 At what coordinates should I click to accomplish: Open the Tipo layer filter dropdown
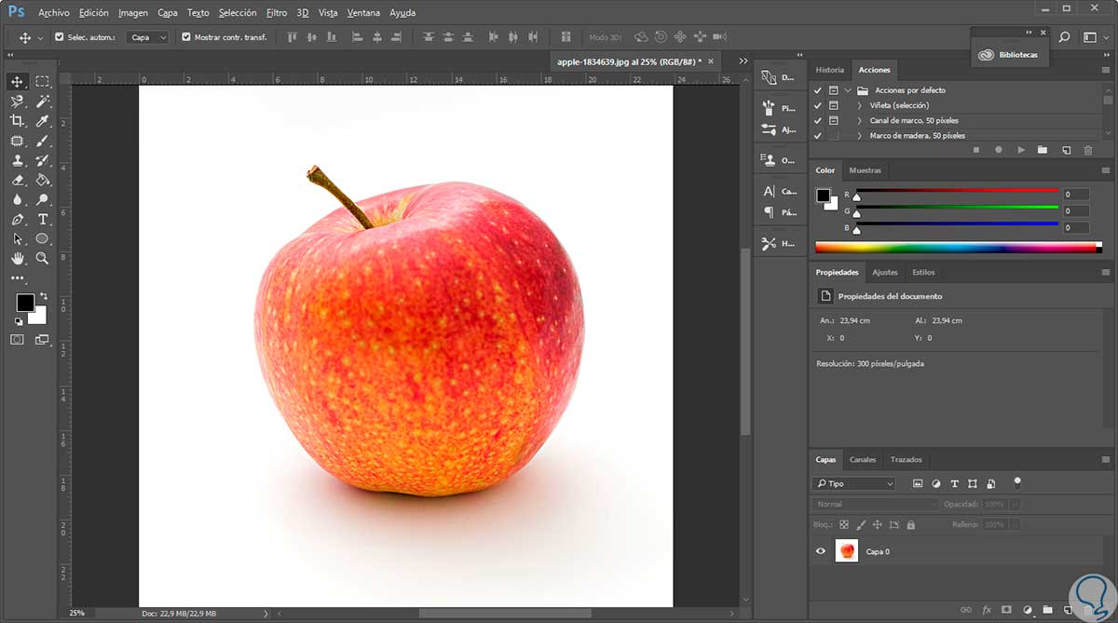click(x=853, y=483)
